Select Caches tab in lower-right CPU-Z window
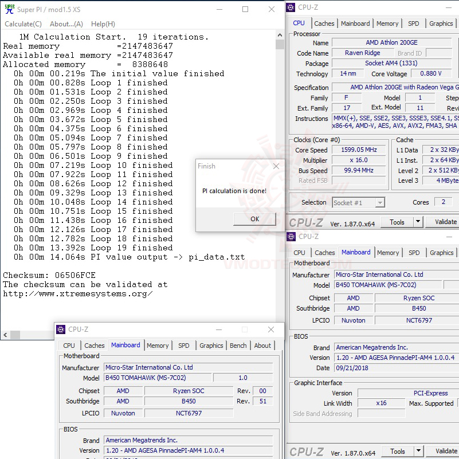 click(325, 253)
